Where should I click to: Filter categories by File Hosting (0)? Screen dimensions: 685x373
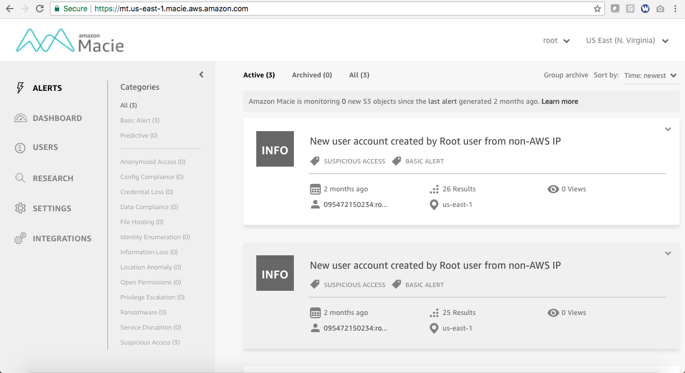click(x=142, y=222)
